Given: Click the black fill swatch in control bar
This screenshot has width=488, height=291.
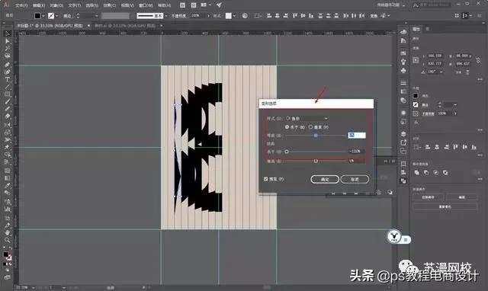Looking at the screenshot, I should coord(37,15).
